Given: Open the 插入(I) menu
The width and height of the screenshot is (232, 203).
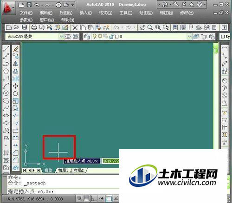Looking at the screenshot, I should pos(86,13).
